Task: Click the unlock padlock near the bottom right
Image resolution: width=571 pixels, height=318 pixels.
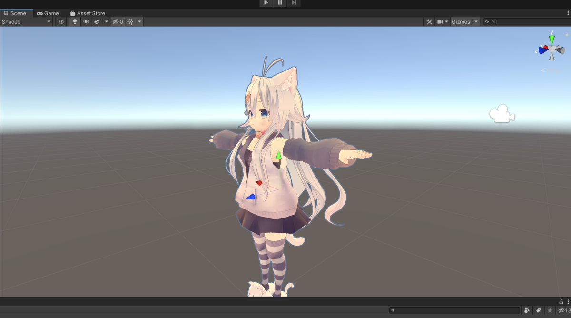Action: point(561,301)
